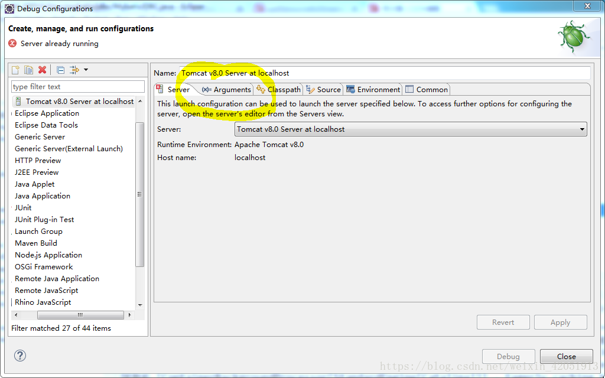Open the filter options dropdown arrow
The width and height of the screenshot is (605, 378).
[x=86, y=70]
